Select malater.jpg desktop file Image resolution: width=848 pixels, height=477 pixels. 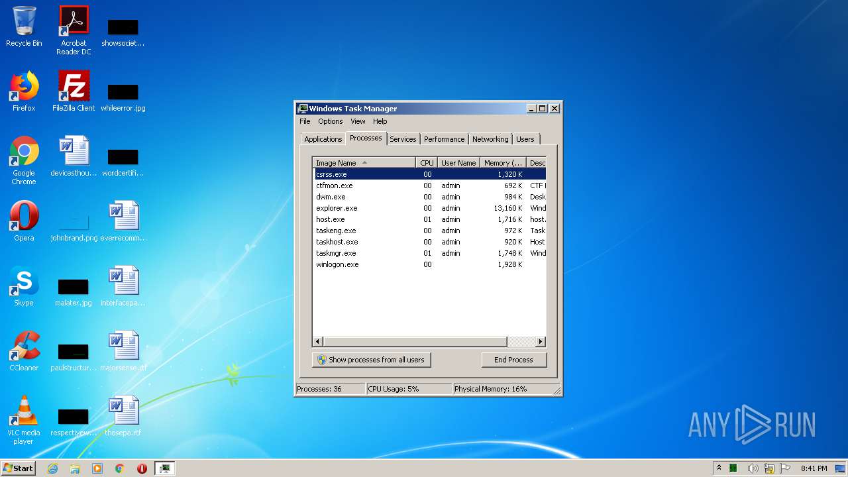74,291
